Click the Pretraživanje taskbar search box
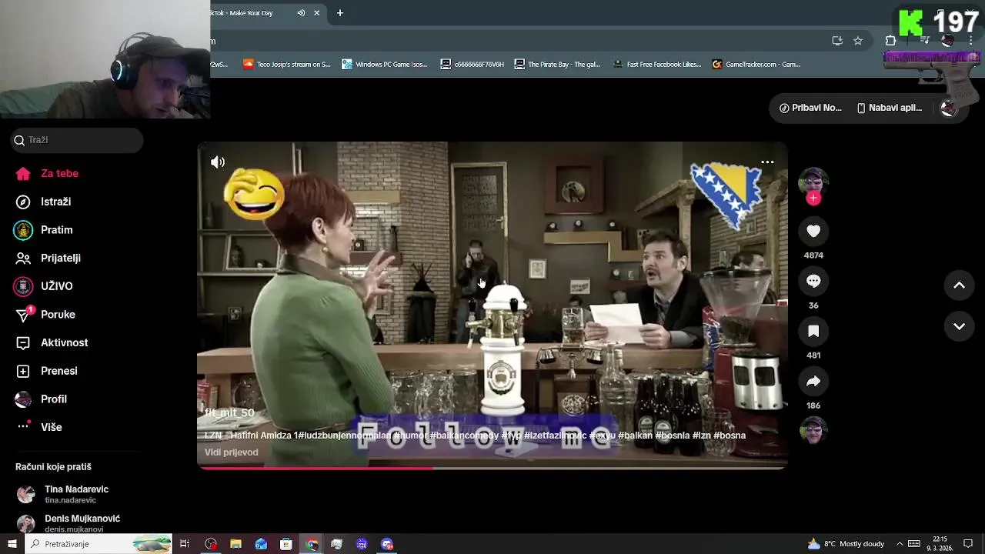Viewport: 985px width, 554px height. click(x=99, y=544)
